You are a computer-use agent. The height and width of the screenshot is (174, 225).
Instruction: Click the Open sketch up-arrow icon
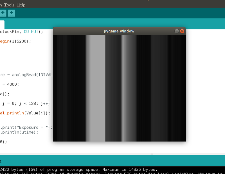click(3, 13)
